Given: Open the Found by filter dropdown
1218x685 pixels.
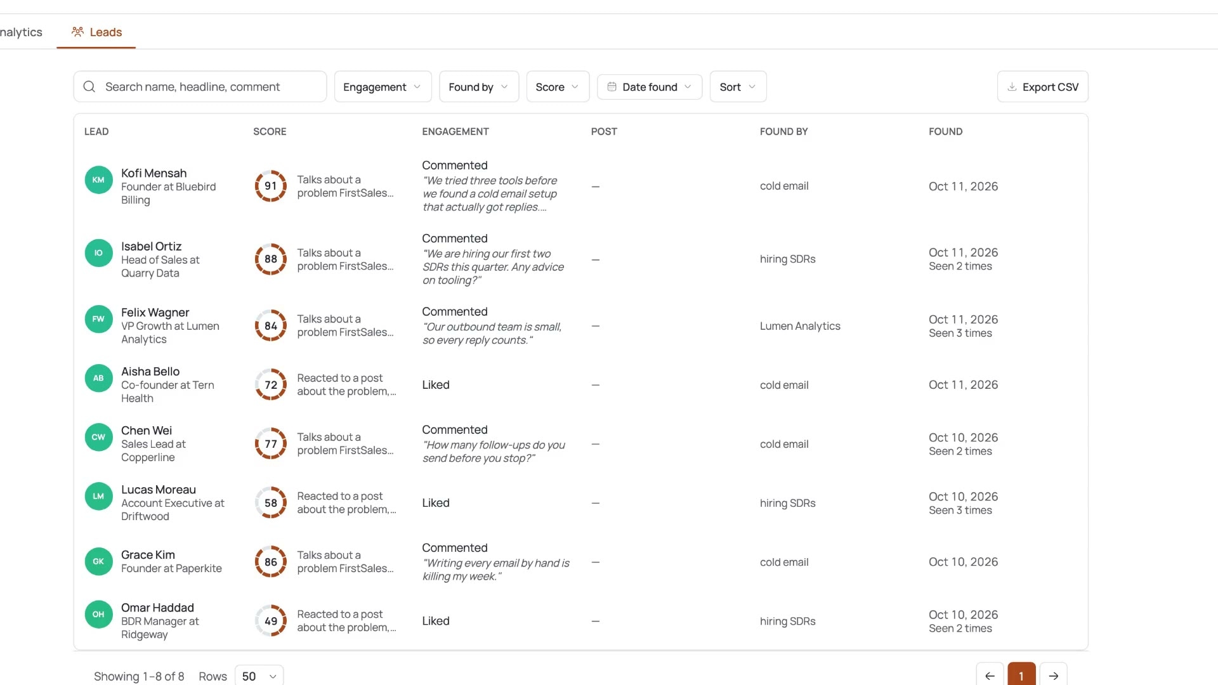Looking at the screenshot, I should click(x=479, y=86).
